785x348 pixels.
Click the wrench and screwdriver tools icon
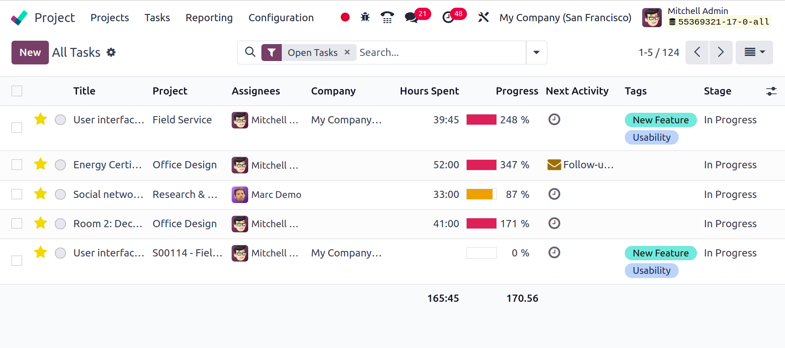483,17
